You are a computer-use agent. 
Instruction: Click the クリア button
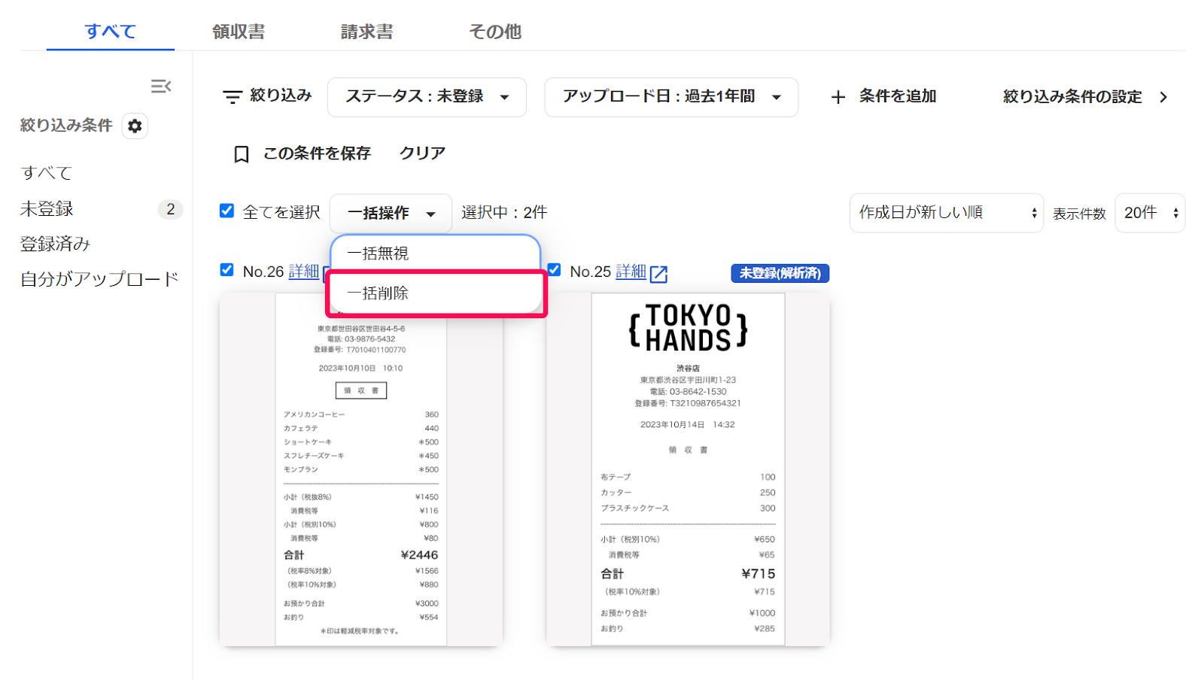422,153
